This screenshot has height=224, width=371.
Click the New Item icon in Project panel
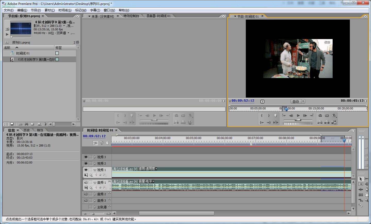[x=39, y=124]
